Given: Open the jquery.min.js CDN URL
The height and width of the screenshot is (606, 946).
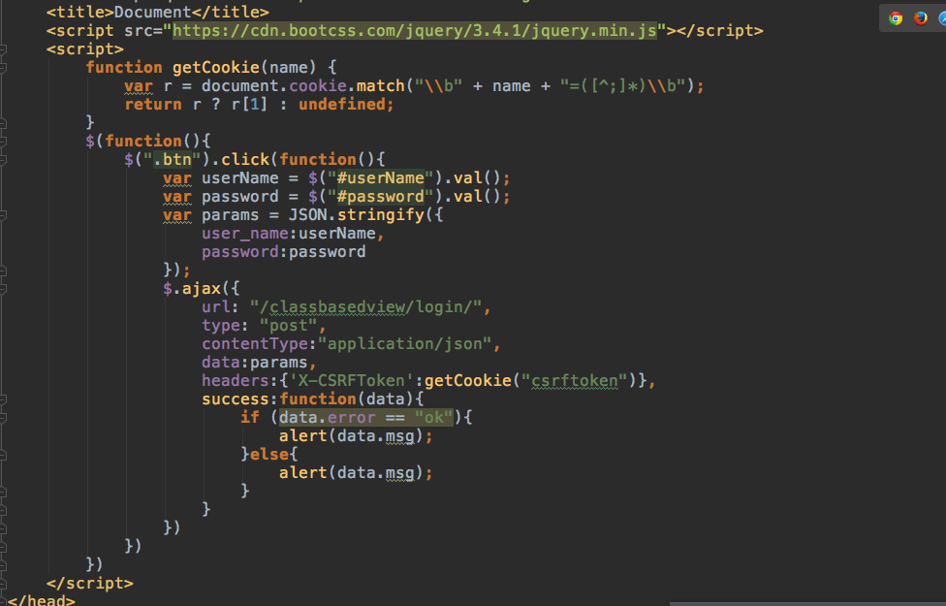Looking at the screenshot, I should 415,31.
